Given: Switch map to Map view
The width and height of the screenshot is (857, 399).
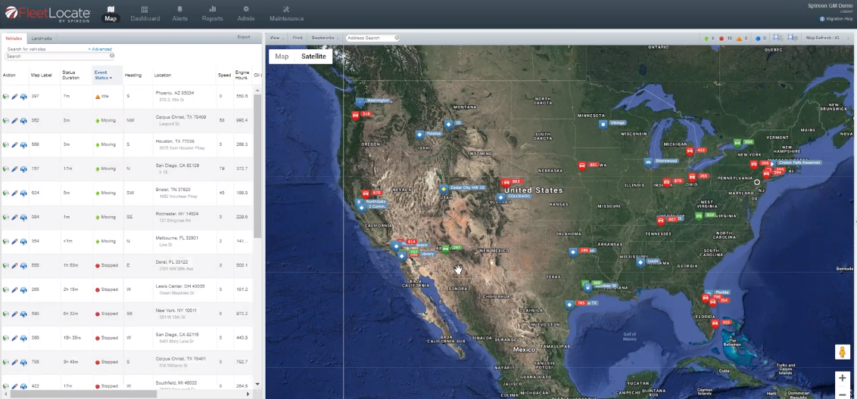Looking at the screenshot, I should coord(282,57).
